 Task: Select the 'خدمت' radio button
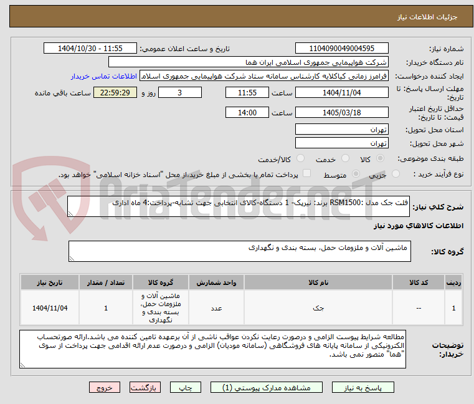click(x=345, y=158)
